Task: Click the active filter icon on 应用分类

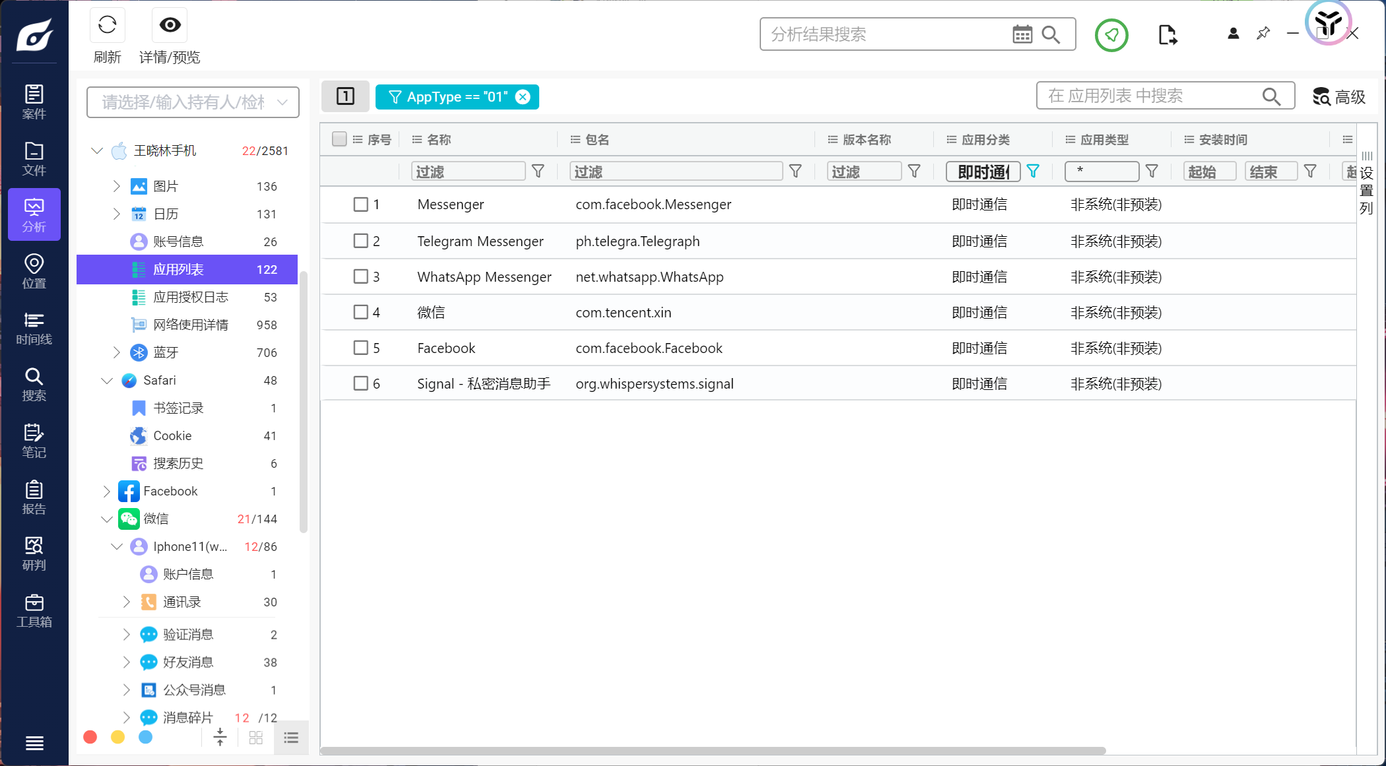Action: [1033, 172]
